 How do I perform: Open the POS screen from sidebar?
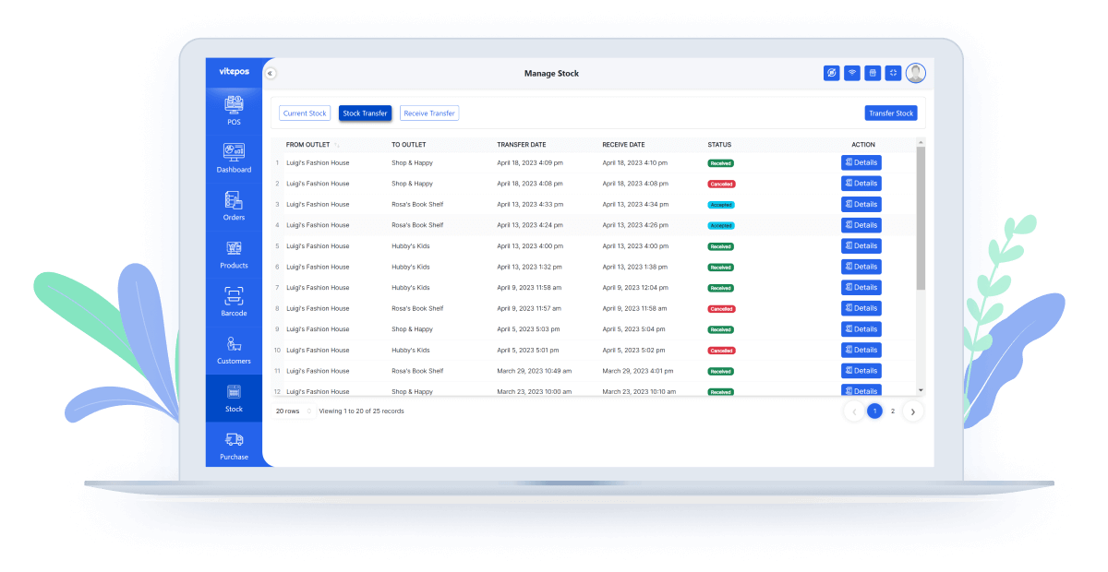tap(234, 111)
